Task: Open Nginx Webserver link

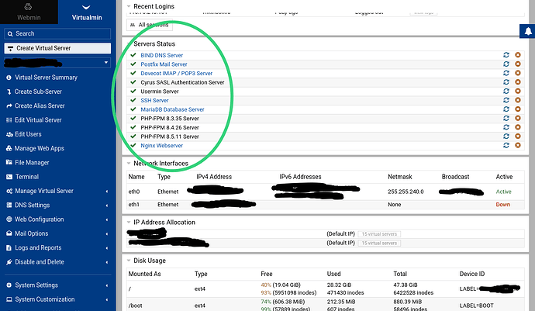Action: pos(162,146)
